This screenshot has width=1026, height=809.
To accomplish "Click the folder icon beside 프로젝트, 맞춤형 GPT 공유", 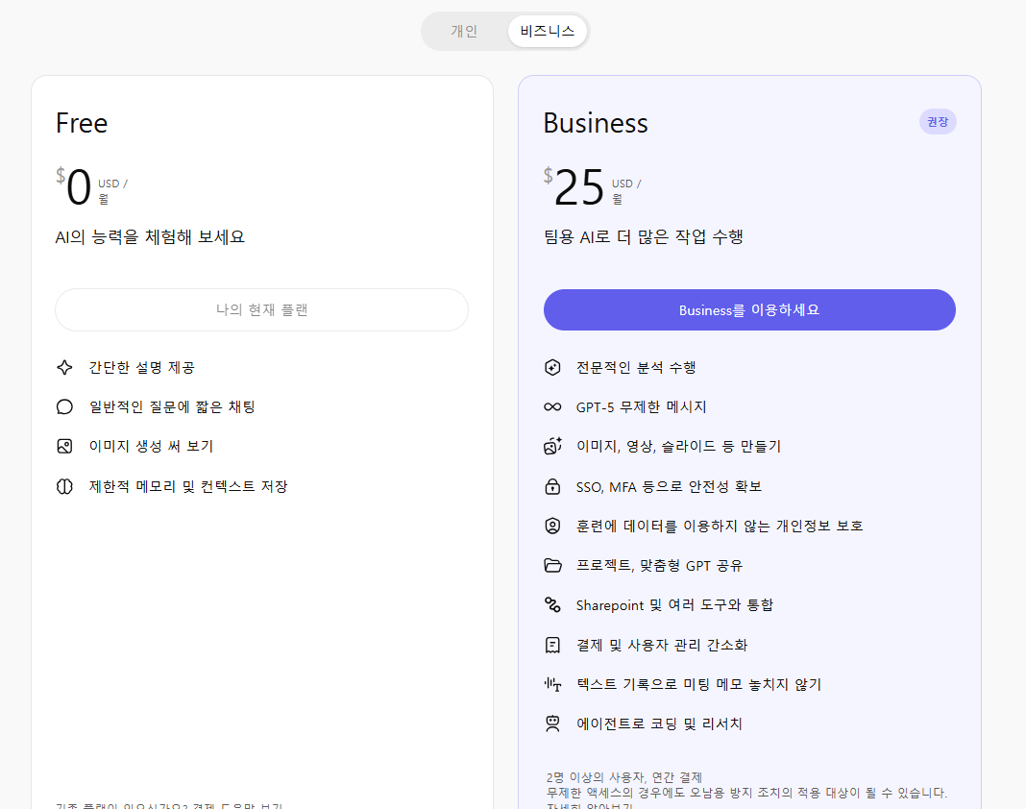I will coord(553,566).
